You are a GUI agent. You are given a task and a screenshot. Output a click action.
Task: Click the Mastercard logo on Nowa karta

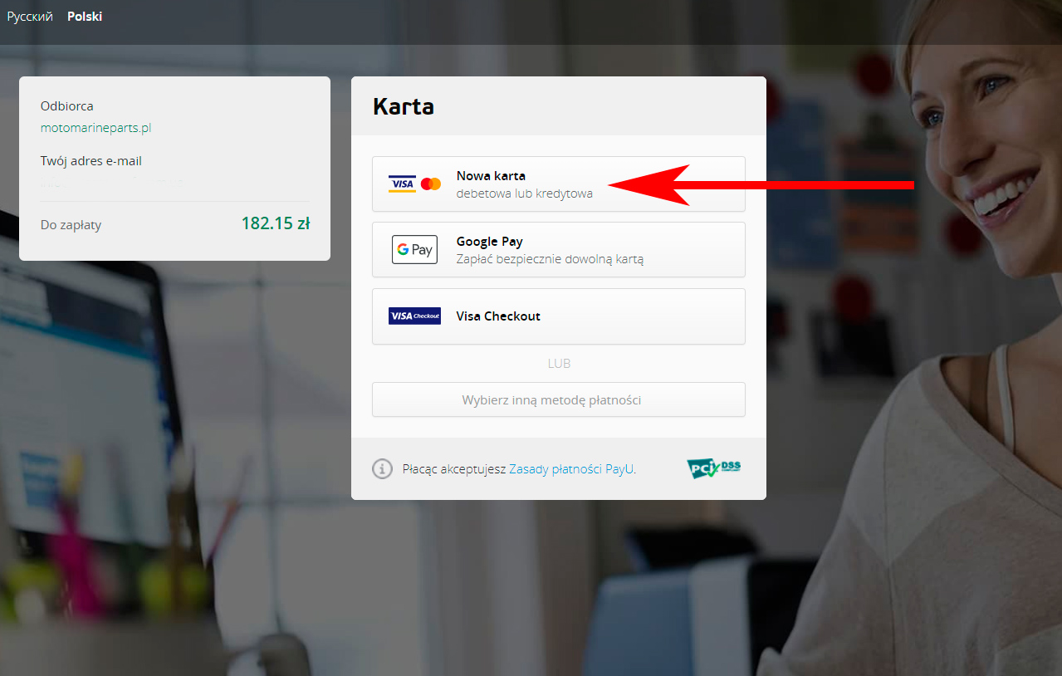pyautogui.click(x=431, y=184)
